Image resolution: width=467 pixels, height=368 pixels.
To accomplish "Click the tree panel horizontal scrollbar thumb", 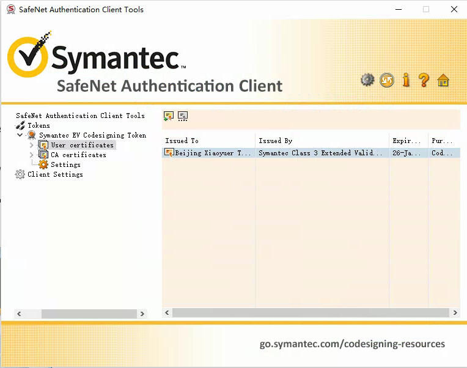I will pos(89,314).
